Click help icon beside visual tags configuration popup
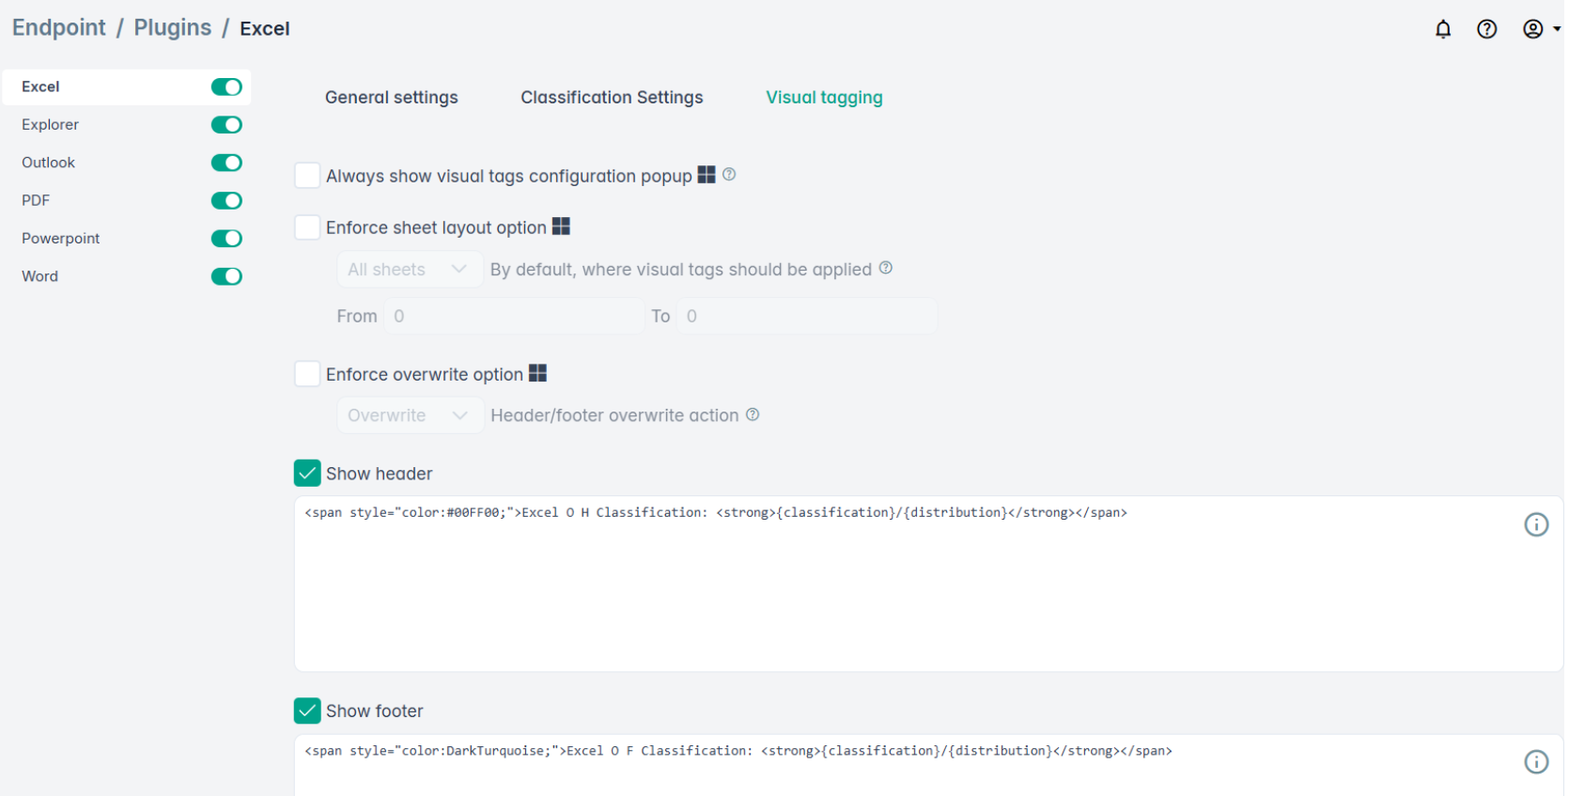Image resolution: width=1569 pixels, height=796 pixels. [x=729, y=175]
